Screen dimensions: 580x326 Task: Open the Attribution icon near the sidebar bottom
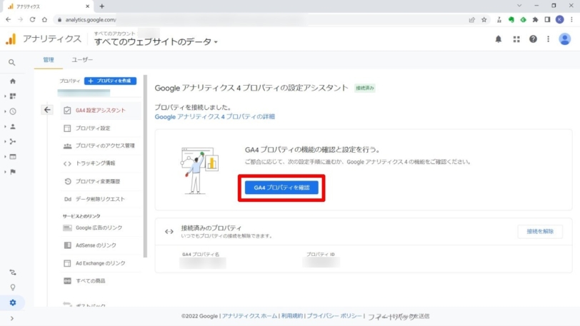[13, 272]
